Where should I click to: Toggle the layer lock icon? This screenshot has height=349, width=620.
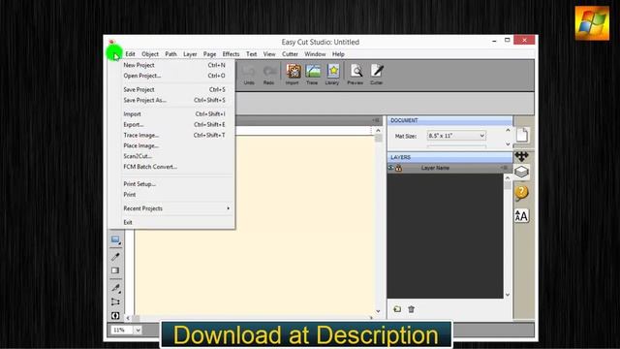pos(398,168)
